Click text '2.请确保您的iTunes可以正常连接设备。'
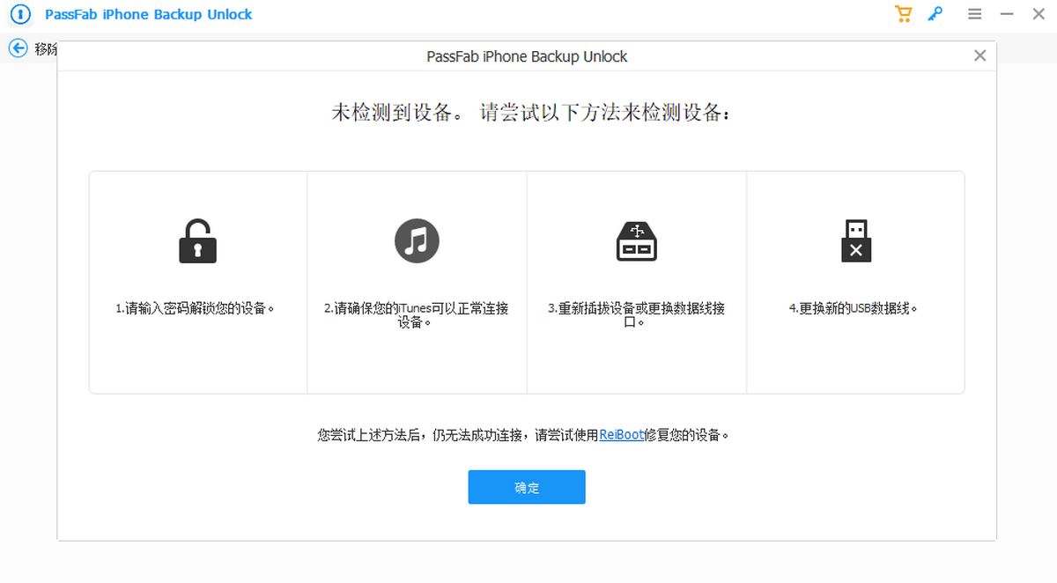 click(416, 315)
